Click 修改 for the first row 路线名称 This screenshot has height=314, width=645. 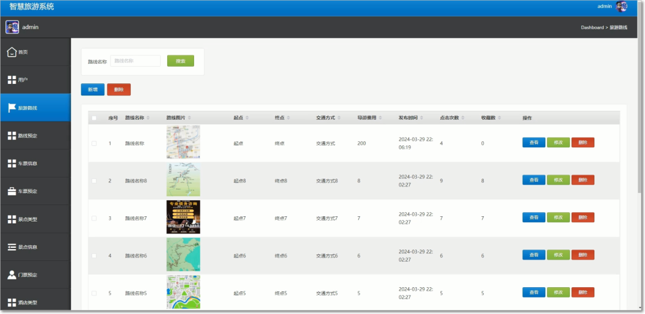[558, 142]
